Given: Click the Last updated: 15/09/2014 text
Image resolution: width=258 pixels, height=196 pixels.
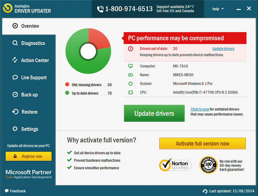Looking at the screenshot, I should tap(232, 191).
